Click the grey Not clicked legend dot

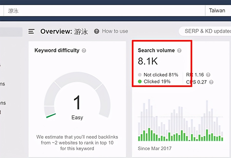click(140, 75)
